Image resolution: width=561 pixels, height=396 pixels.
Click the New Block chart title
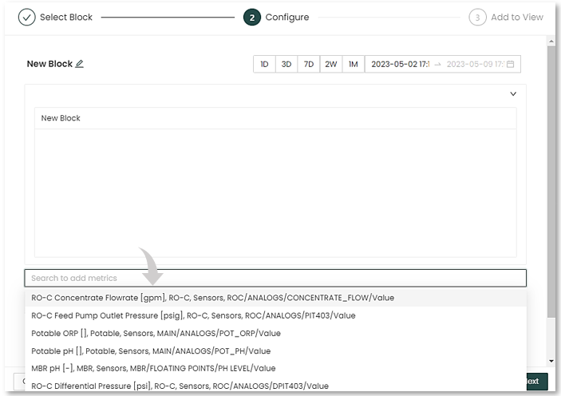[61, 118]
